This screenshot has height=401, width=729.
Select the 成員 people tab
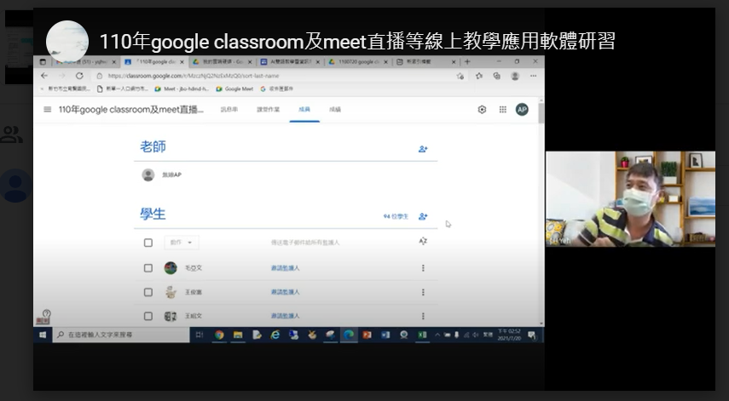304,110
